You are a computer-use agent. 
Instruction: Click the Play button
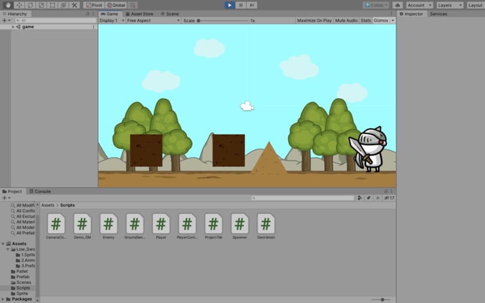pyautogui.click(x=229, y=5)
